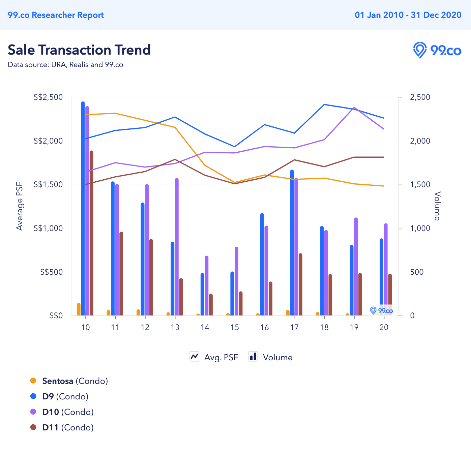Click the S$1,000 left axis label
Viewport: 471px width, 454px height.
point(48,229)
